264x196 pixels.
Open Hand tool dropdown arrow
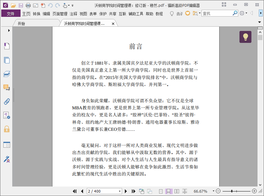pos(69,6)
